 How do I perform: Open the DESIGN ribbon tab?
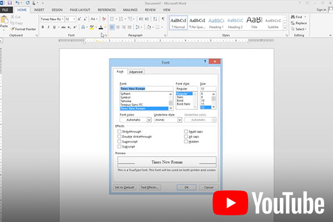[x=57, y=10]
